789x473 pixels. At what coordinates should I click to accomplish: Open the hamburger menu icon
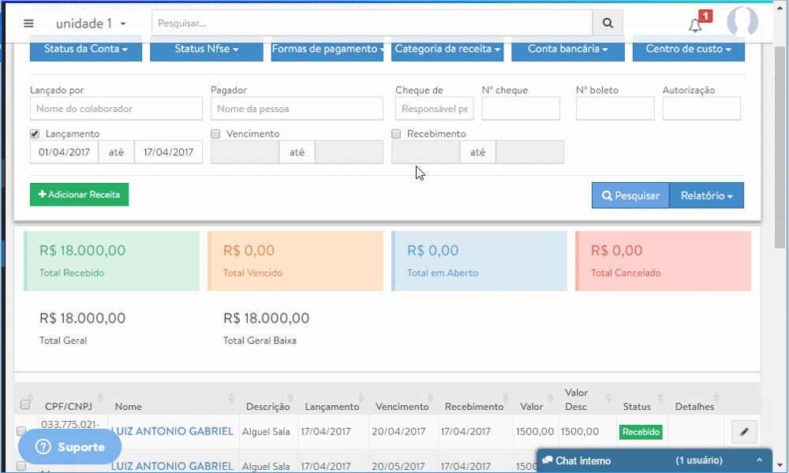(x=29, y=24)
